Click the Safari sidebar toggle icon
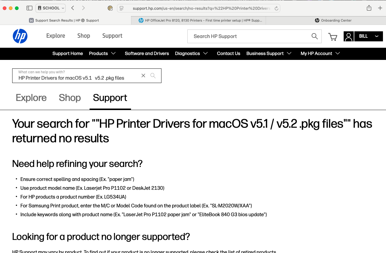Screen dimensions: 386x253 coord(29,8)
